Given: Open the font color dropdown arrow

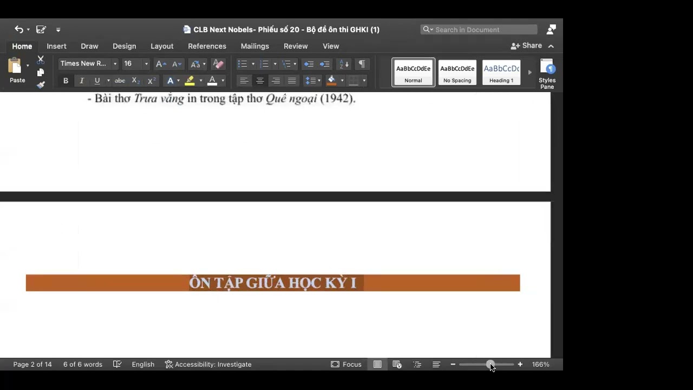Looking at the screenshot, I should point(223,81).
